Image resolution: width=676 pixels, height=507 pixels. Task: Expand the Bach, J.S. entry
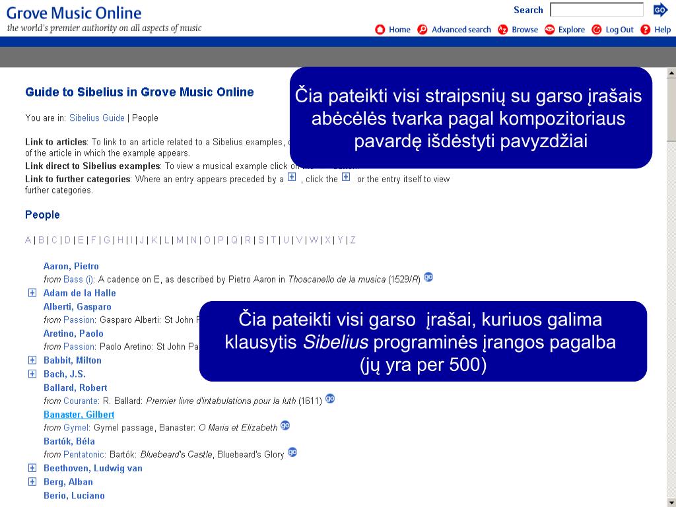[32, 374]
